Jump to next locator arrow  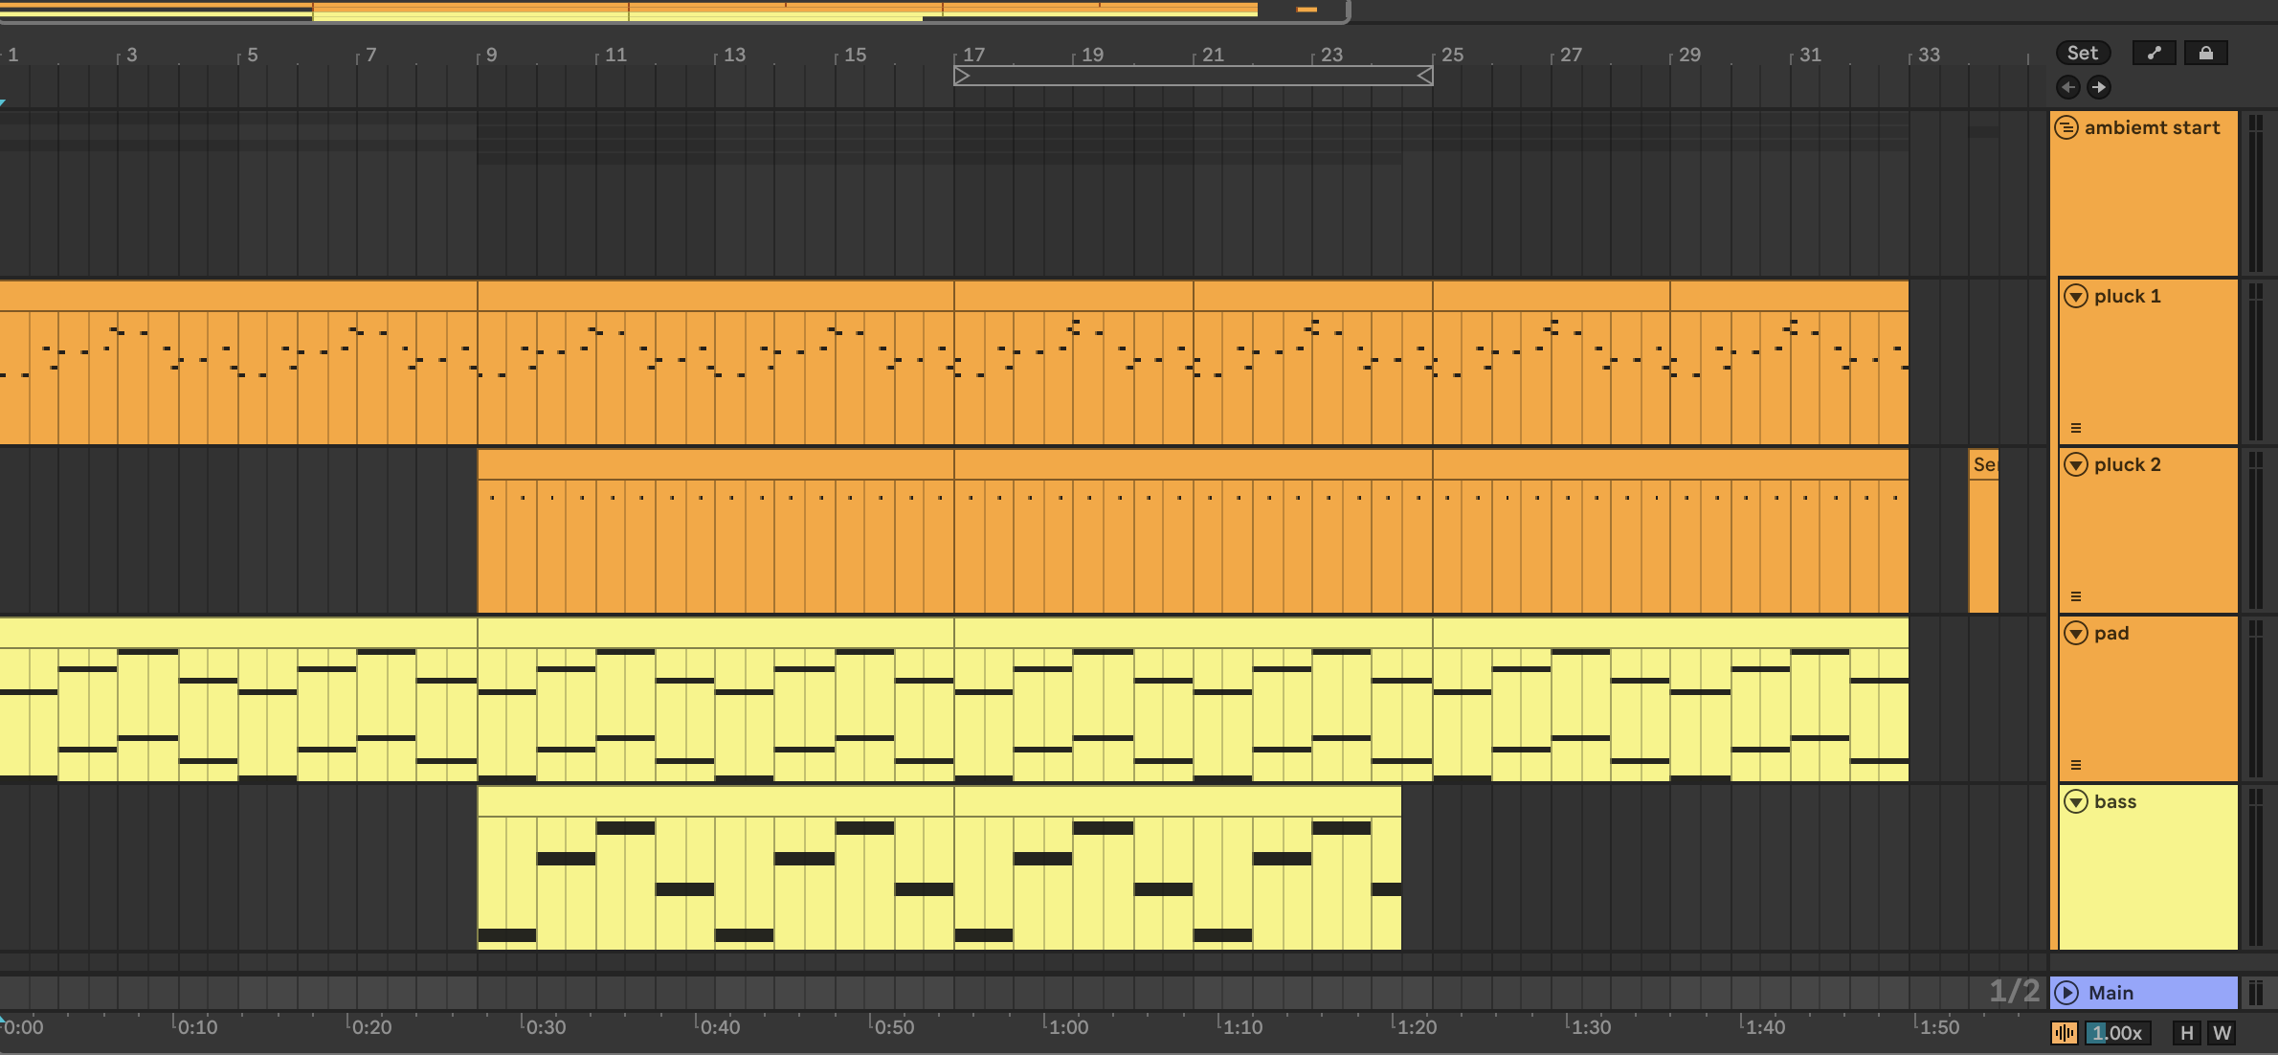click(x=2098, y=87)
